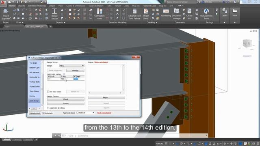This screenshot has height=146, width=260.
Task: Open the Labels & Dimensions ribbon tab
Action: pyautogui.click(x=76, y=6)
